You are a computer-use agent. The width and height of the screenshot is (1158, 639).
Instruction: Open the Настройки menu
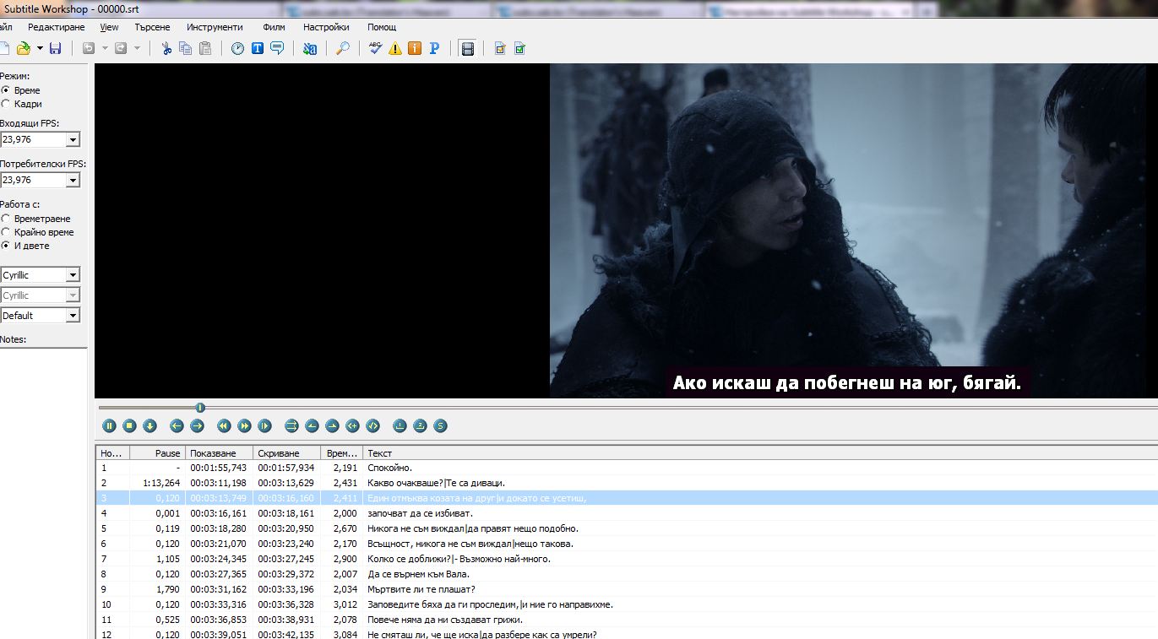click(x=326, y=27)
